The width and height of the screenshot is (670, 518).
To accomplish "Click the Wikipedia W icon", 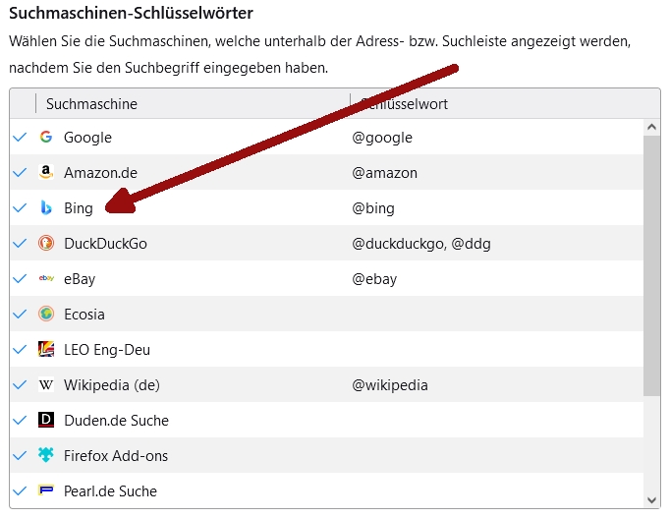I will [x=46, y=384].
